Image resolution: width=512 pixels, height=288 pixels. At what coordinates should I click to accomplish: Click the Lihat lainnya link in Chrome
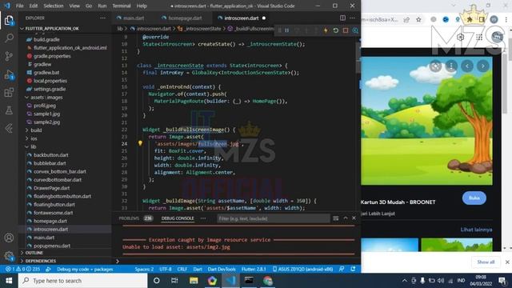pos(477,230)
